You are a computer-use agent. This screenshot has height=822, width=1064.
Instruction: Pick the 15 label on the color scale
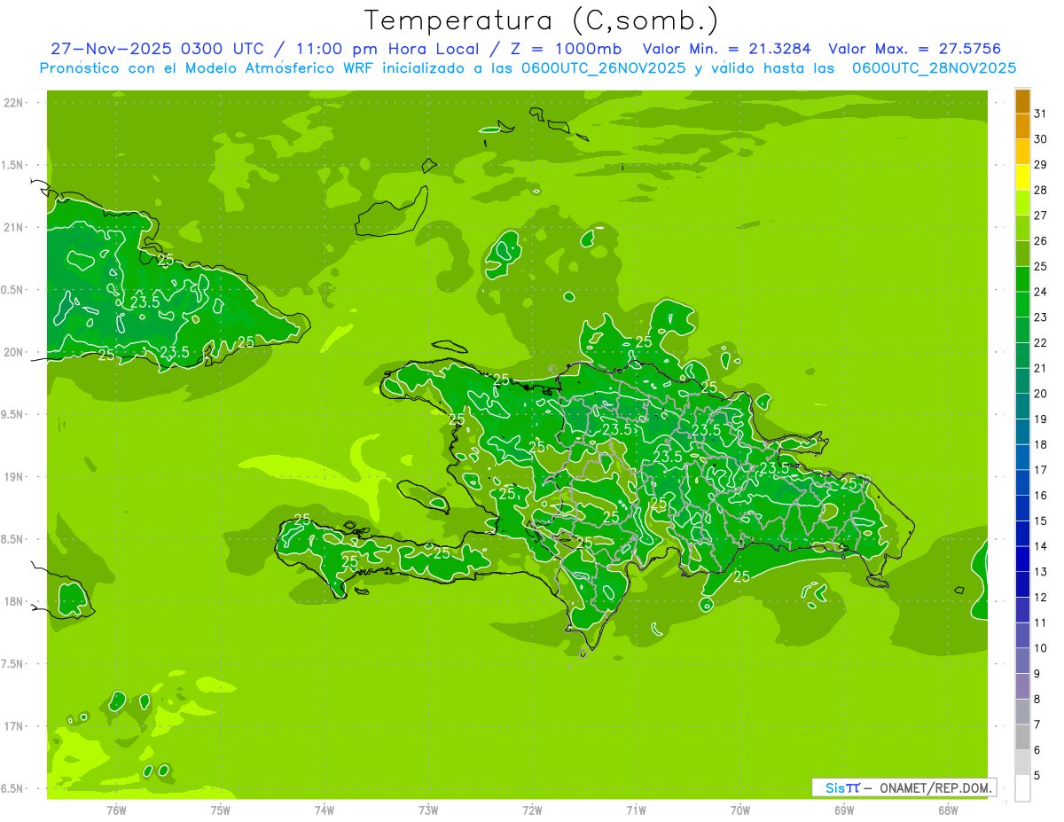1041,521
